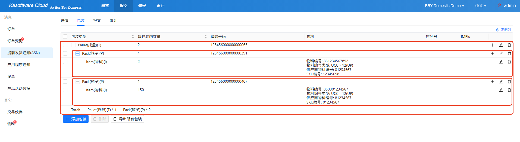
Task: Toggle the select-all checkbox in table header
Action: 65,37
